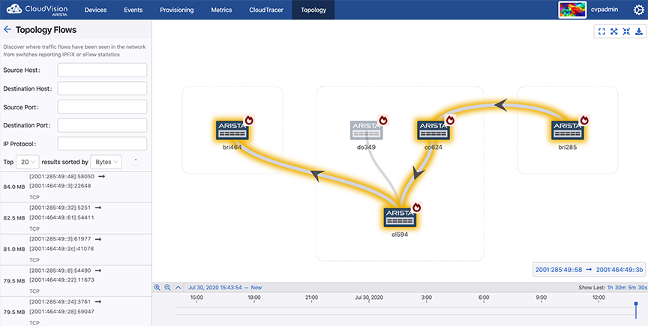Zoom in the timeline
Viewport: 648px width, 326px height.
[157, 288]
